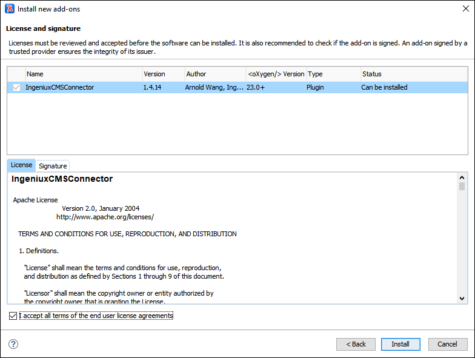The image size is (475, 358).
Task: Click the Version 2.0, January 2004 line
Action: click(101, 208)
